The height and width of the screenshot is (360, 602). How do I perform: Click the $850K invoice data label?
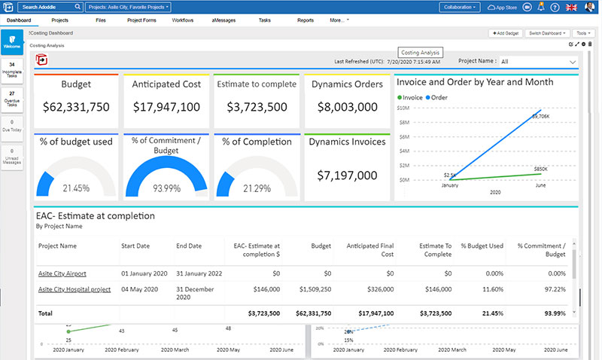[x=540, y=169]
